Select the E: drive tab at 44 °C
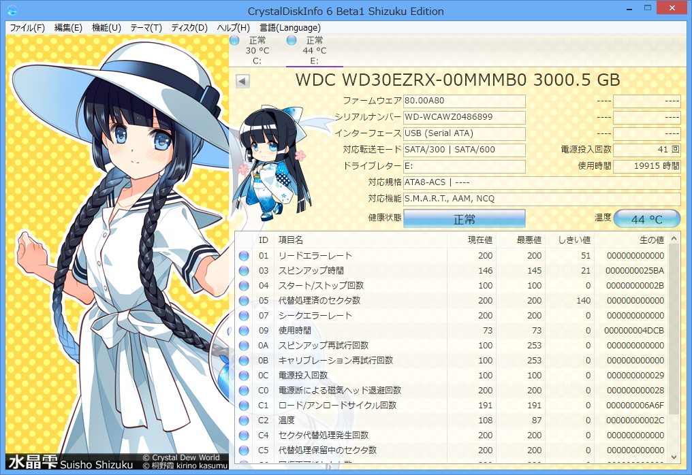The width and height of the screenshot is (692, 475). pyautogui.click(x=314, y=50)
